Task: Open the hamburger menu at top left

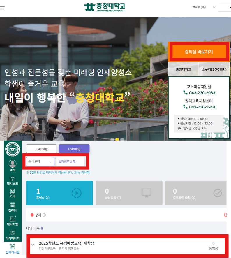Action: [x=2, y=8]
